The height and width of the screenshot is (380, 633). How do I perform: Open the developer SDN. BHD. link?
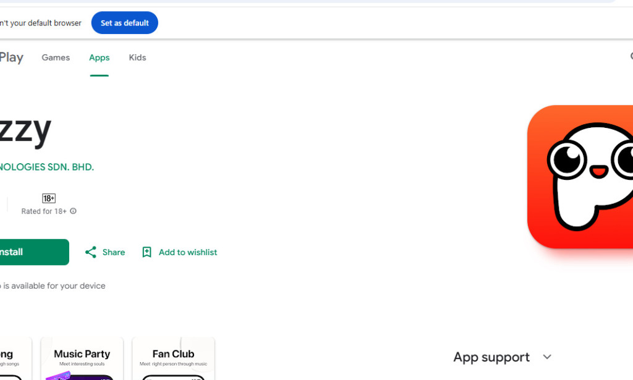(47, 166)
